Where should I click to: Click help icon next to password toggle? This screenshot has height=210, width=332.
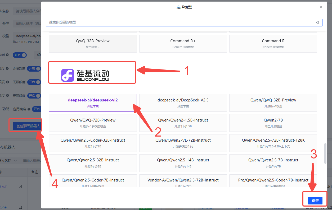7,55
